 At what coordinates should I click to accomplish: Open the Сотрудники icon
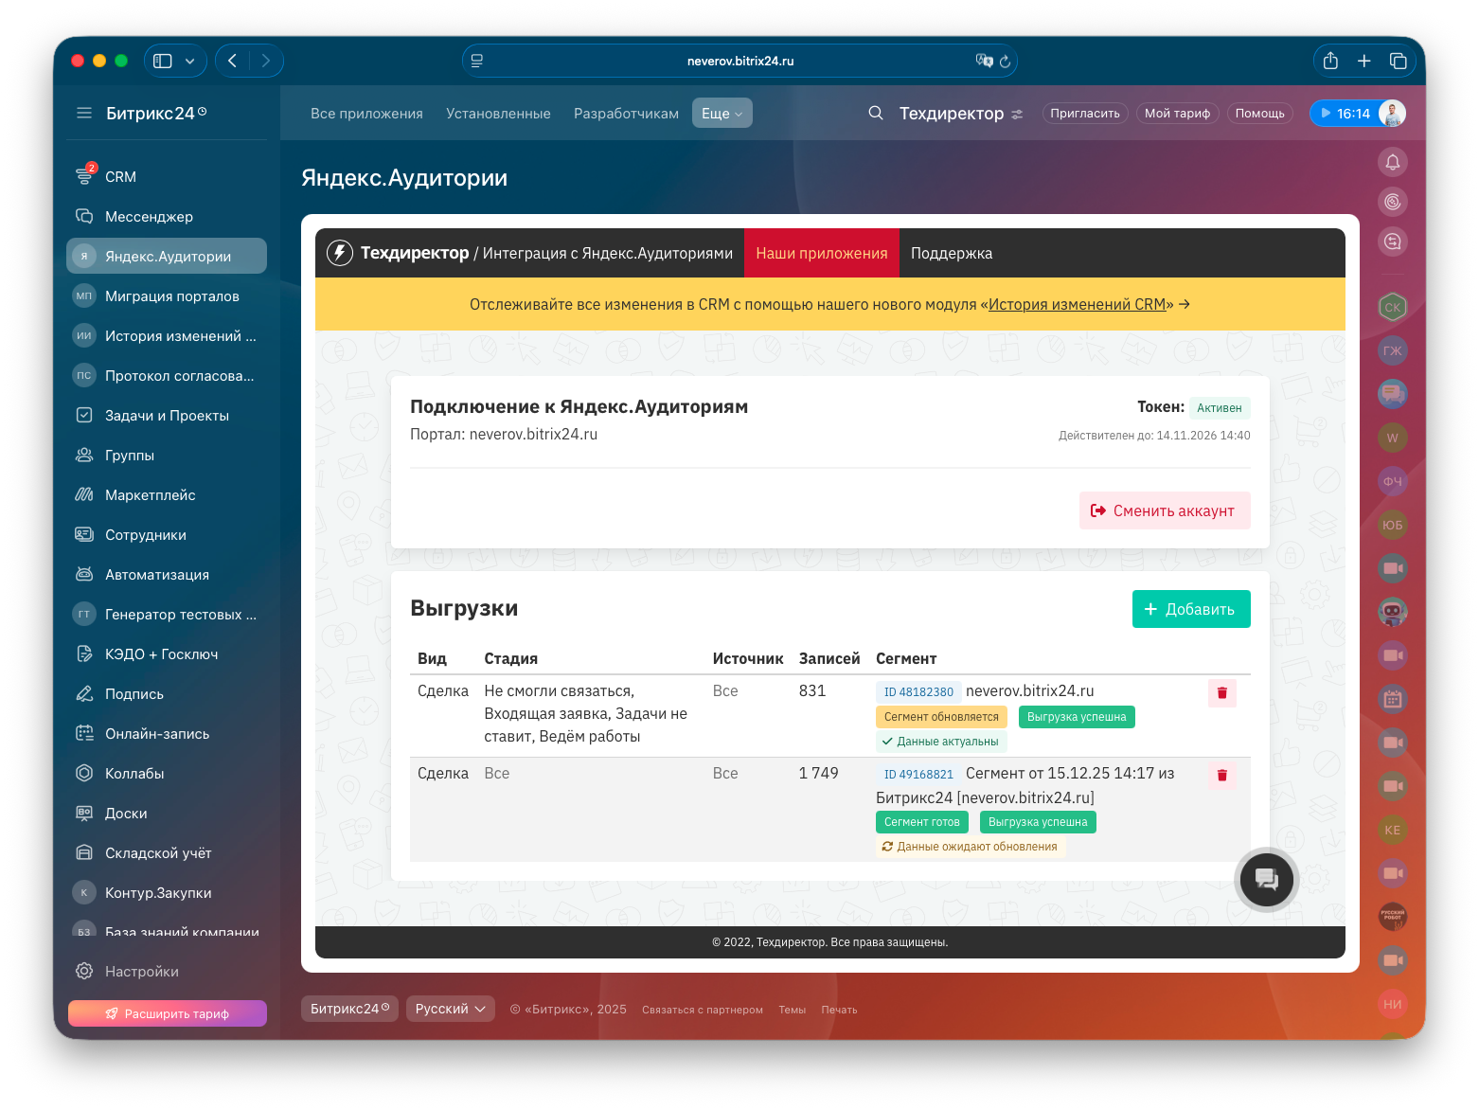84,534
